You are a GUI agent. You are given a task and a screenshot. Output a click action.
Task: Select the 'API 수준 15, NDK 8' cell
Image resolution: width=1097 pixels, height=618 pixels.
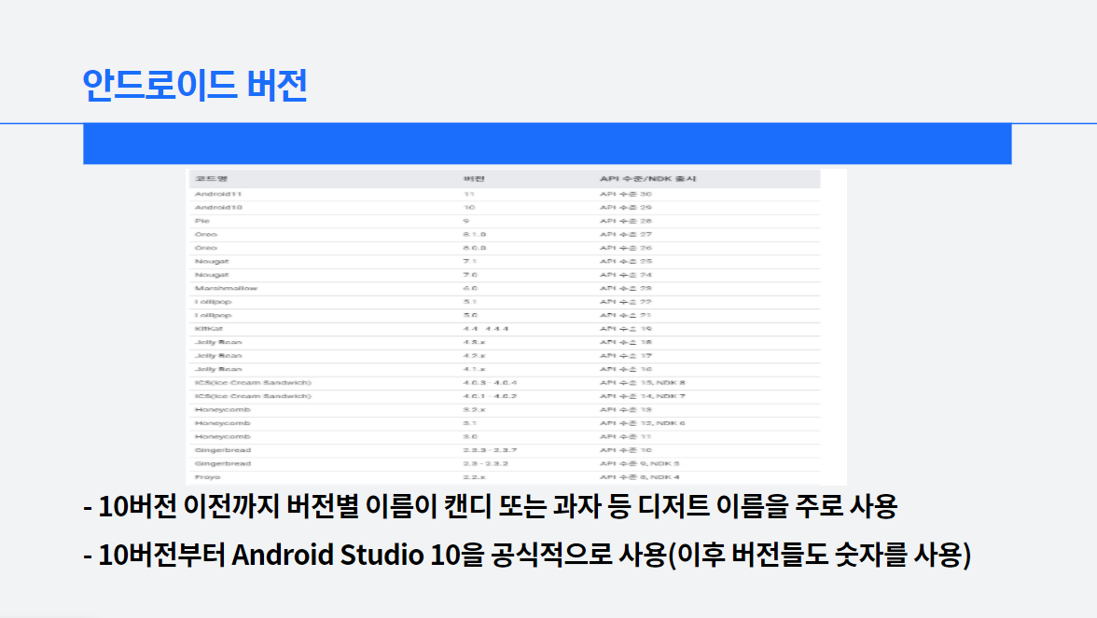[x=642, y=383]
